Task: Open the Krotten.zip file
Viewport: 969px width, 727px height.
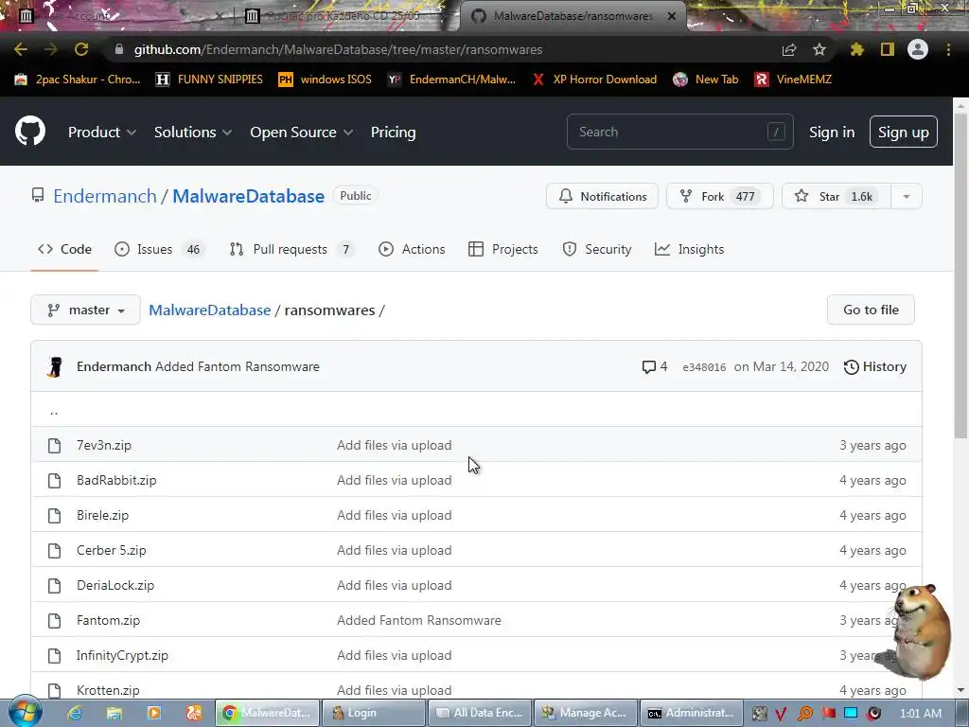Action: [108, 690]
